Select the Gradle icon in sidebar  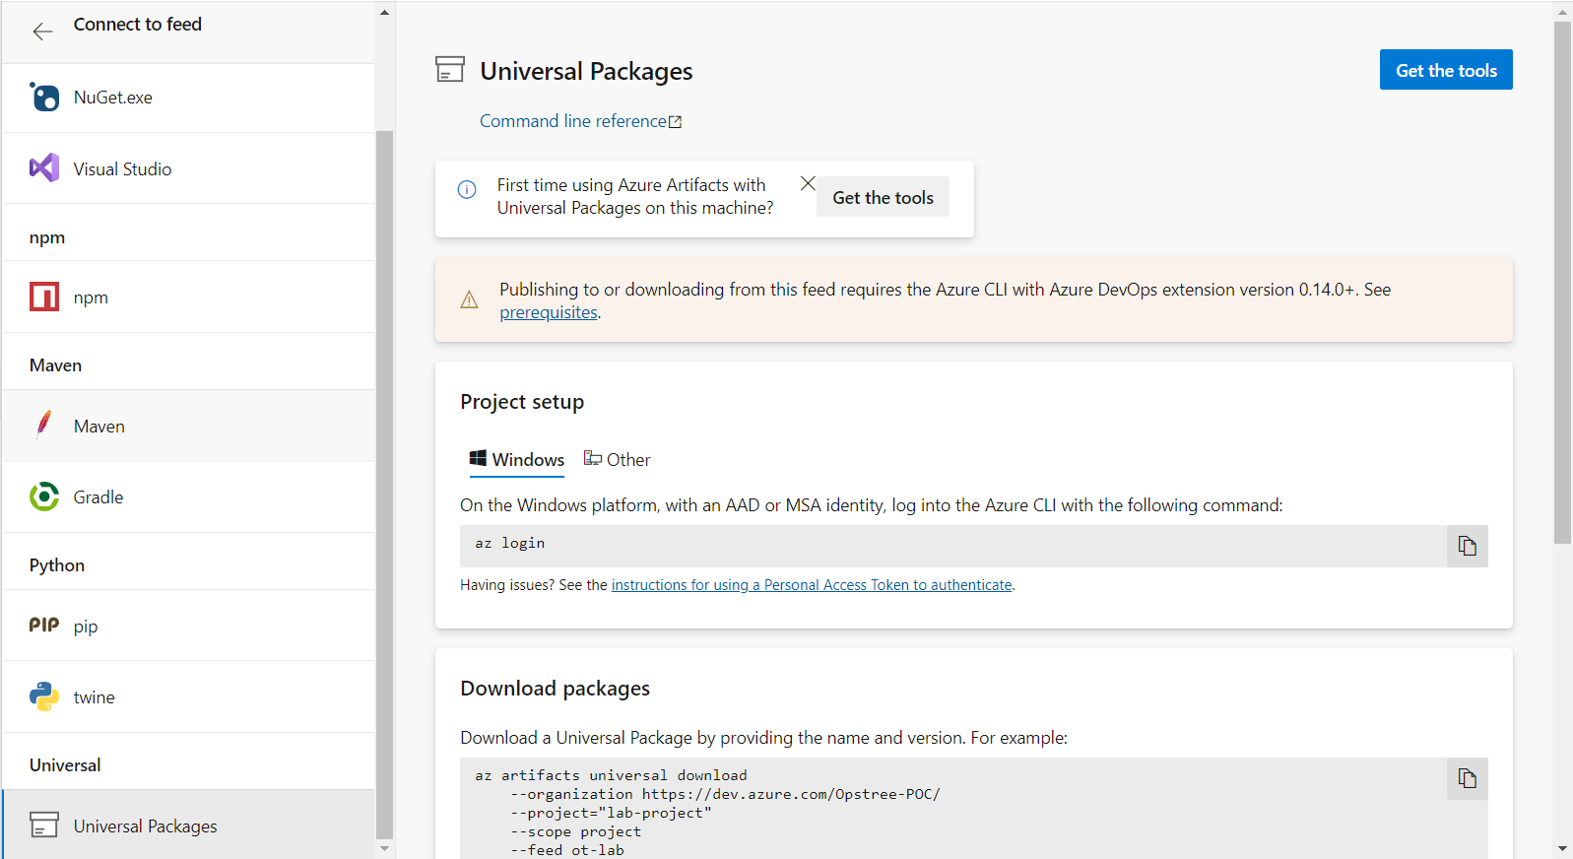[x=44, y=496]
